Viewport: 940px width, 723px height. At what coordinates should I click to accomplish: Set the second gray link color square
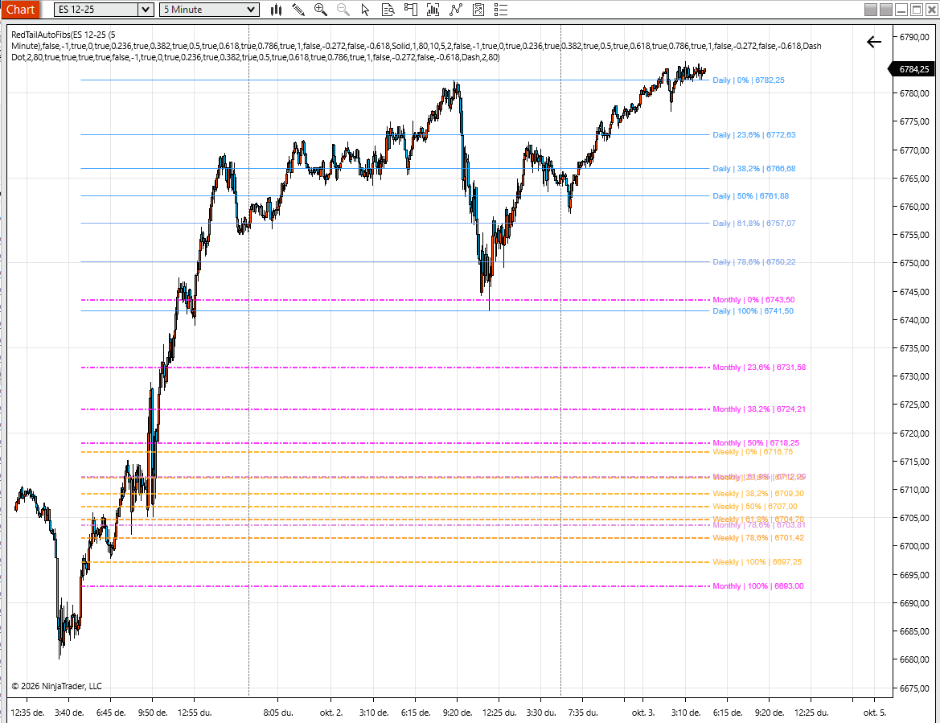[886, 10]
